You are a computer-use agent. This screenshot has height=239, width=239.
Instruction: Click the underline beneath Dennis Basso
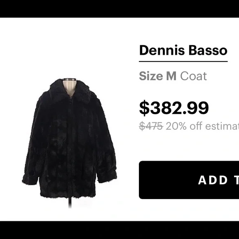tap(183, 61)
